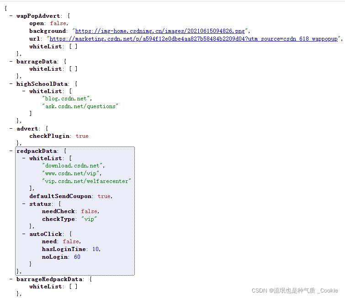
Task: Click the url key label
Action: pyautogui.click(x=35, y=39)
